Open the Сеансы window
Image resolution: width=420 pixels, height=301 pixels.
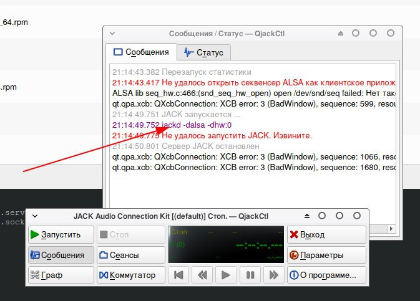[131, 255]
